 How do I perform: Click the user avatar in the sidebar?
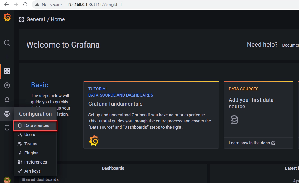coord(7,180)
